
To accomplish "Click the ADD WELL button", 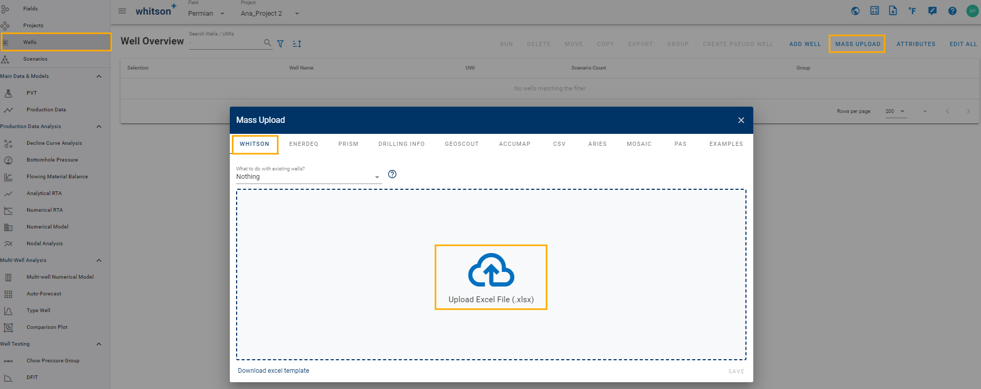I will [805, 44].
